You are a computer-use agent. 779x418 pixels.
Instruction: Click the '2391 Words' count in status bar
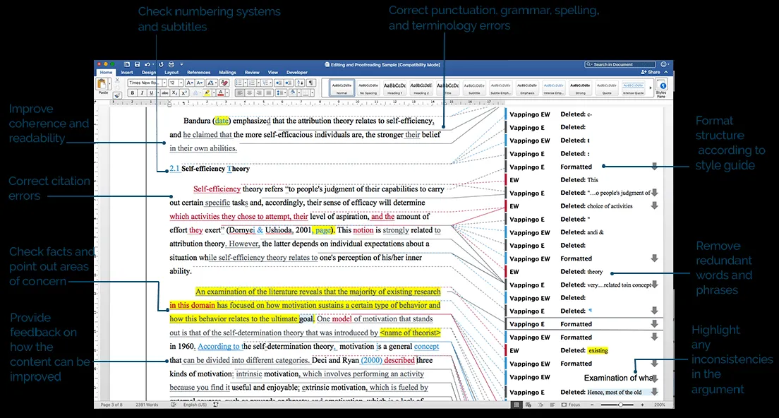click(147, 405)
